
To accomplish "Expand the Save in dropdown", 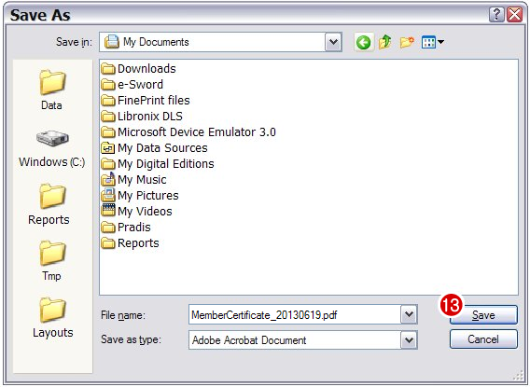I will coord(334,42).
